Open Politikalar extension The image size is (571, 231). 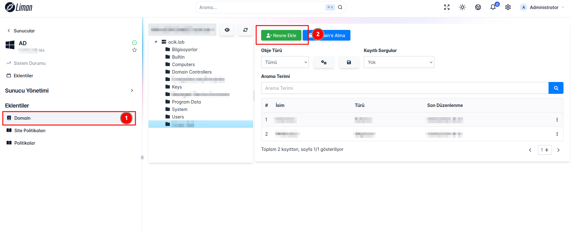(21, 143)
